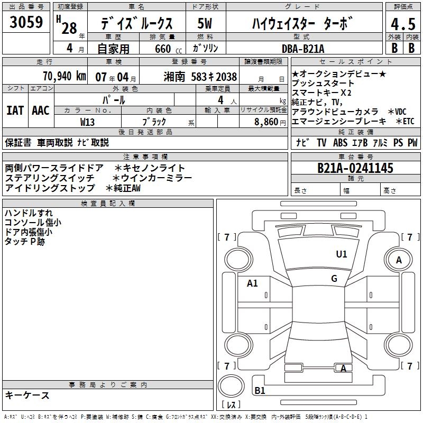This screenshot has height=423, width=423.
Task: Select the defect legend at bottom
Action: [x=186, y=417]
